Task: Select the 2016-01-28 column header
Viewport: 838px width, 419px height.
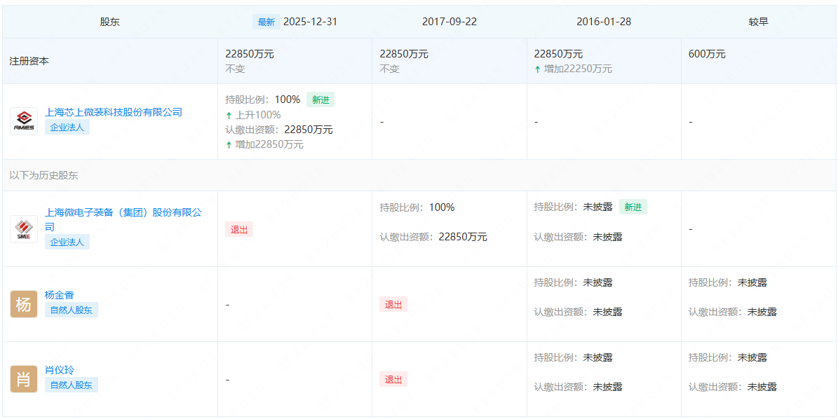Action: pyautogui.click(x=604, y=22)
